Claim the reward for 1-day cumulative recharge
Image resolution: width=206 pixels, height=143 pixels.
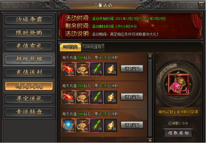point(132,69)
